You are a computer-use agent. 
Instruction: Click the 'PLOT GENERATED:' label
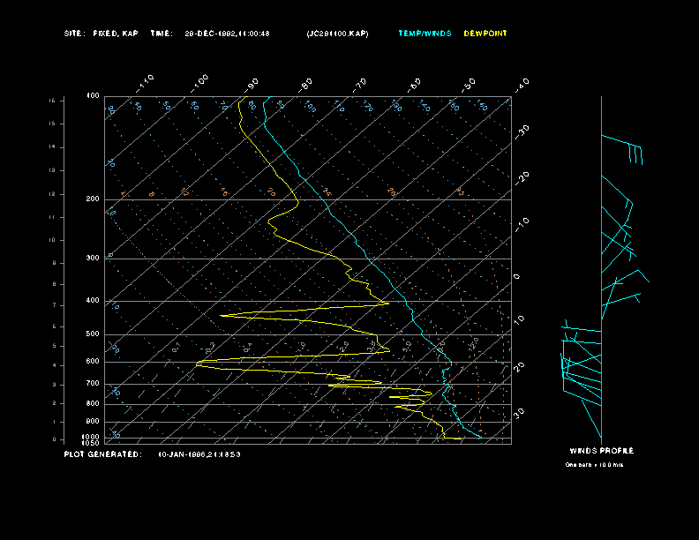coord(103,454)
